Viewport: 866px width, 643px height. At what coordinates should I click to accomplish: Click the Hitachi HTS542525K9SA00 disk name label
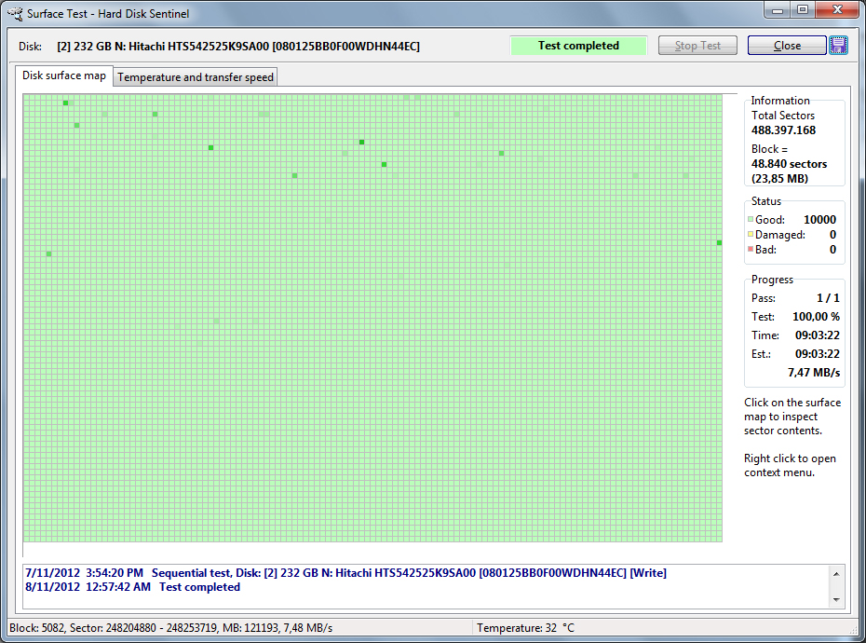point(238,47)
